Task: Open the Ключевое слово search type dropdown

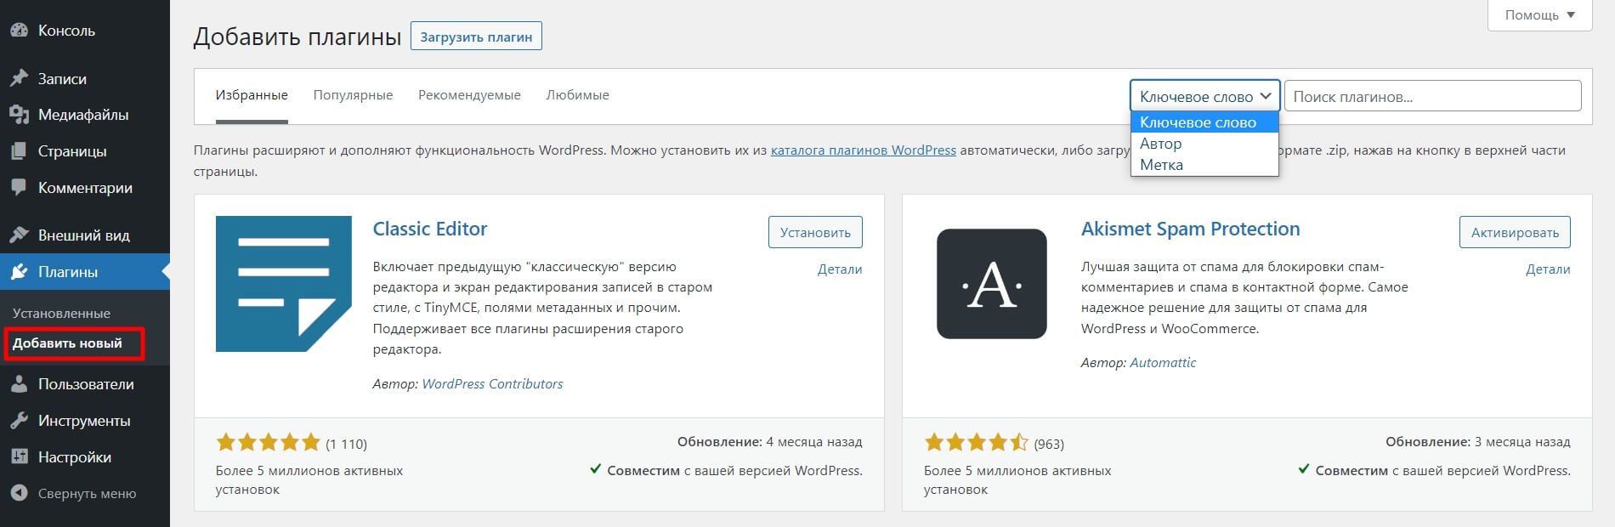Action: [x=1204, y=96]
